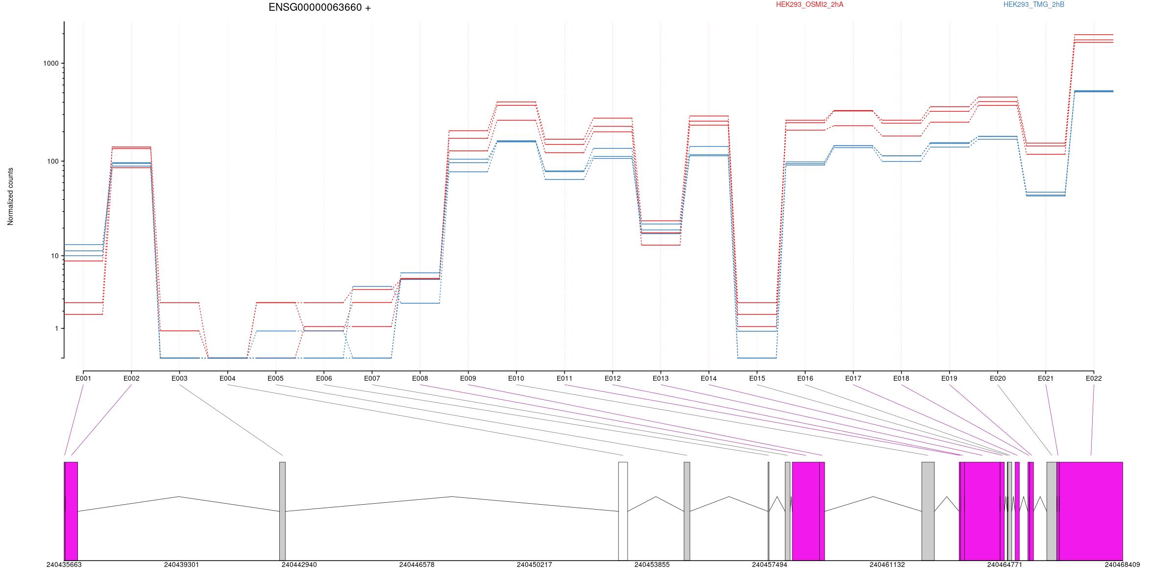The height and width of the screenshot is (588, 1176).
Task: Select the HEK293_TMG_2hB legend label
Action: 1034,4
